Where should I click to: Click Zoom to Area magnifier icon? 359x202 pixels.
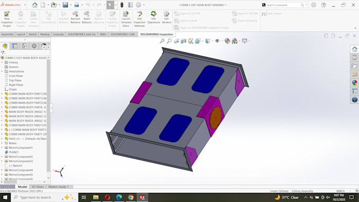click(x=169, y=41)
